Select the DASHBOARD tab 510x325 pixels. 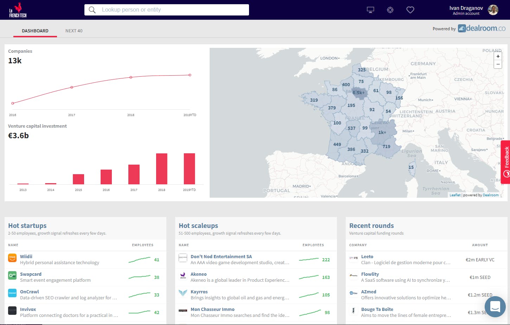[35, 31]
